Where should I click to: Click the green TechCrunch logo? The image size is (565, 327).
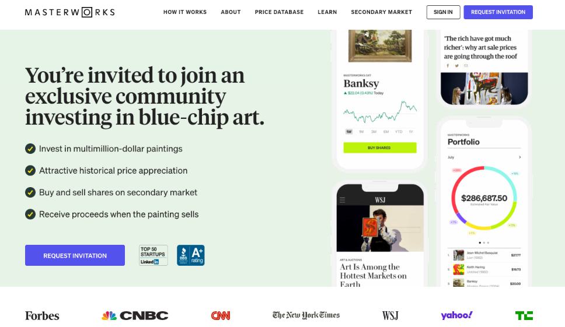(x=524, y=315)
